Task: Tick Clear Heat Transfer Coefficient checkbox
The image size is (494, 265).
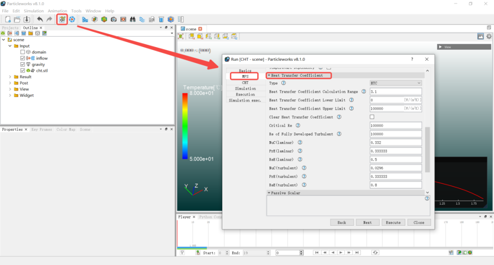Action: pyautogui.click(x=372, y=117)
